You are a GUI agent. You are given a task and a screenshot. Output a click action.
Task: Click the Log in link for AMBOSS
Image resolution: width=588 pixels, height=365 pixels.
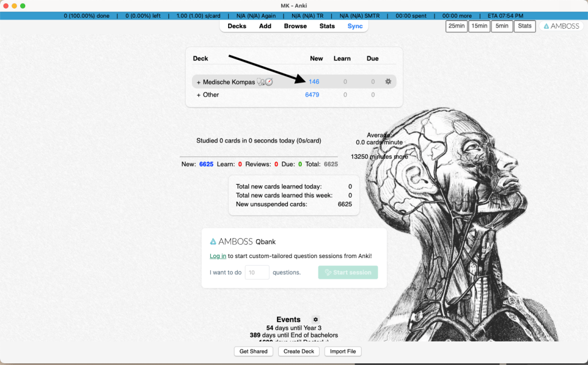pyautogui.click(x=218, y=256)
